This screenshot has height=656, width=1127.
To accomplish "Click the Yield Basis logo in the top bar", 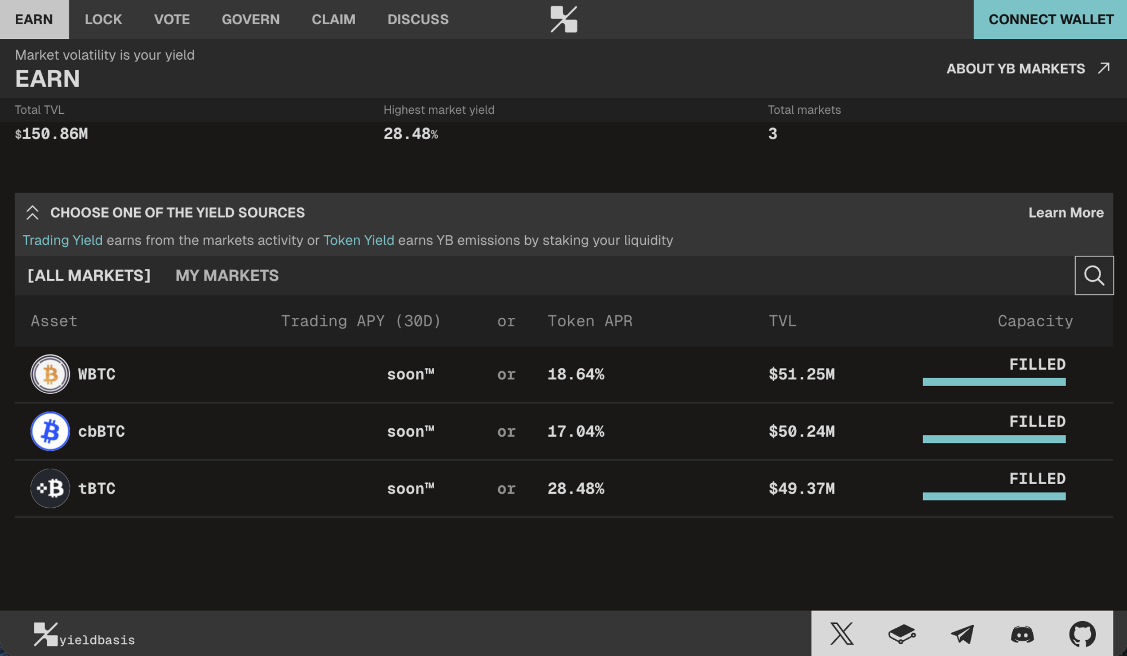I will (x=563, y=19).
